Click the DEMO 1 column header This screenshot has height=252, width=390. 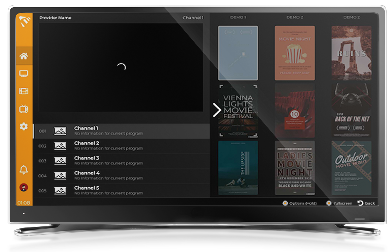(x=238, y=17)
